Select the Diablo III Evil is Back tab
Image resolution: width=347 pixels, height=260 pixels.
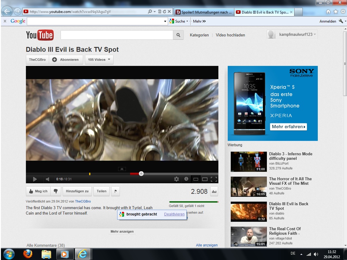pos(262,12)
